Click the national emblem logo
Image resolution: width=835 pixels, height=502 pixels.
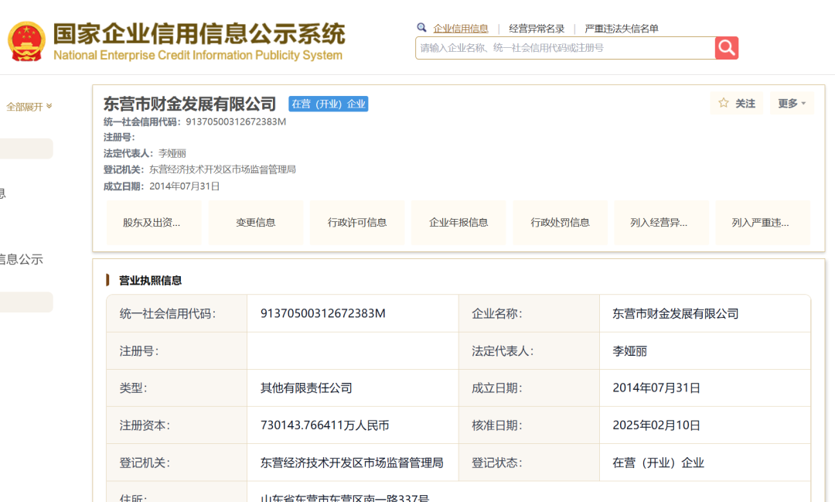click(26, 42)
